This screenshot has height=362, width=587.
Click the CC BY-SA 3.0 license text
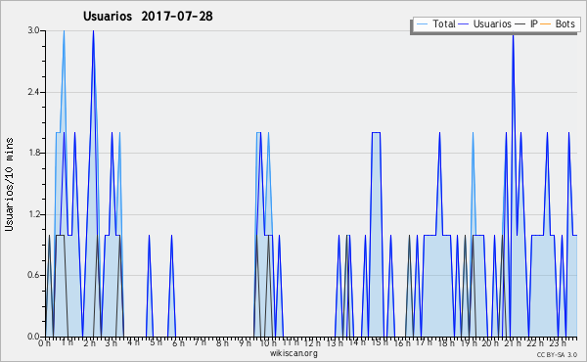pos(557,355)
